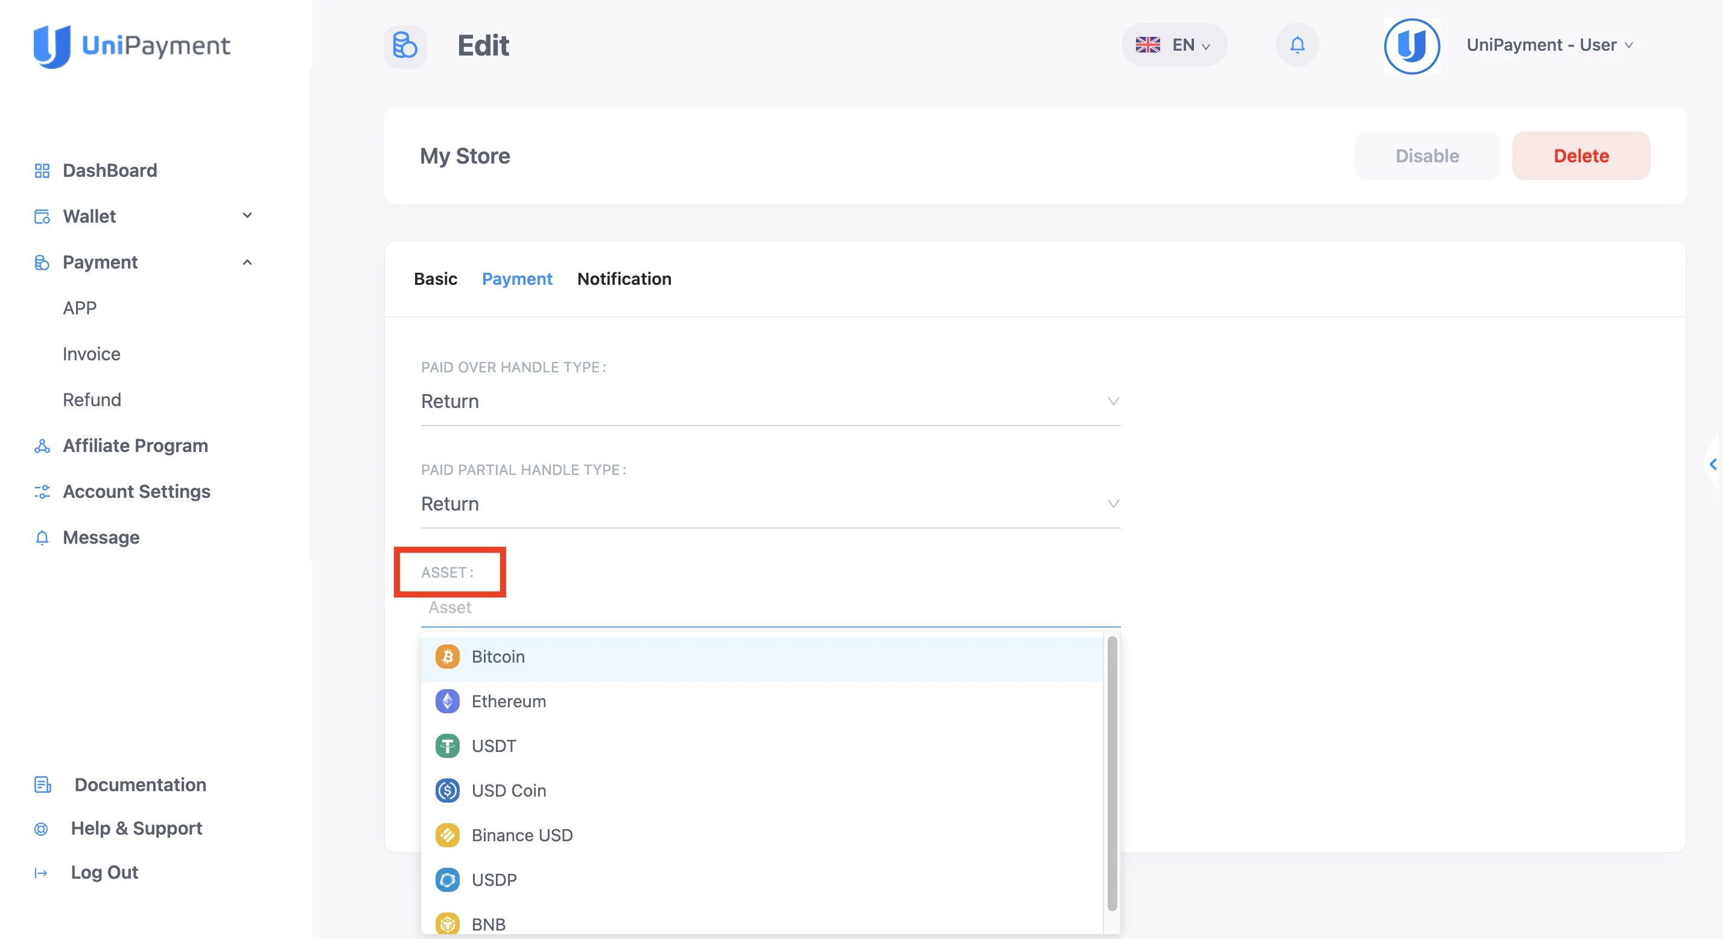Open Account Settings via its sidebar icon
The width and height of the screenshot is (1723, 939).
(42, 492)
